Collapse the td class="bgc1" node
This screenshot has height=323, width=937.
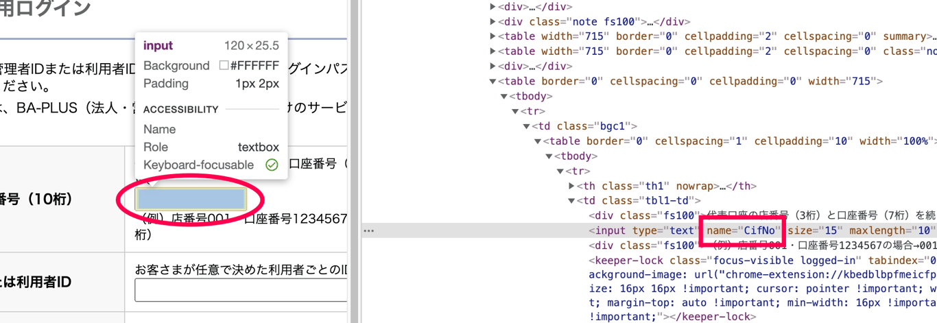pyautogui.click(x=527, y=126)
